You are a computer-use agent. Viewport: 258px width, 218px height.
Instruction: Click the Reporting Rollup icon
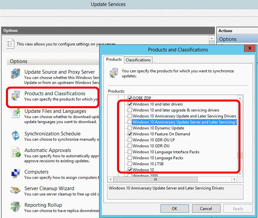point(15,207)
